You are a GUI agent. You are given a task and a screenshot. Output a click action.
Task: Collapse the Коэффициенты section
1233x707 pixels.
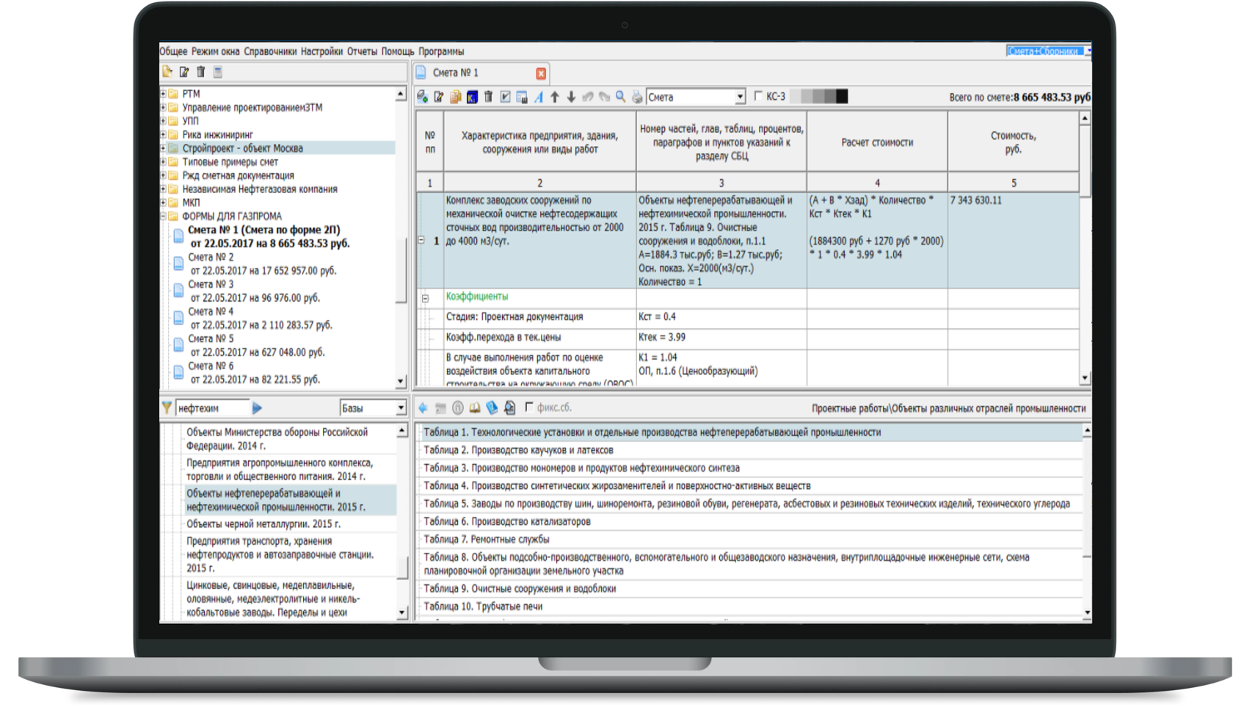[425, 298]
